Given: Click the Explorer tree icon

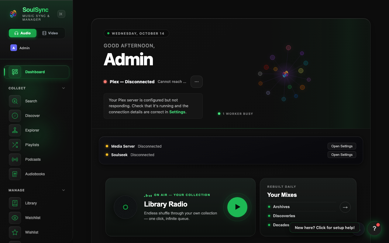Looking at the screenshot, I should [15, 130].
